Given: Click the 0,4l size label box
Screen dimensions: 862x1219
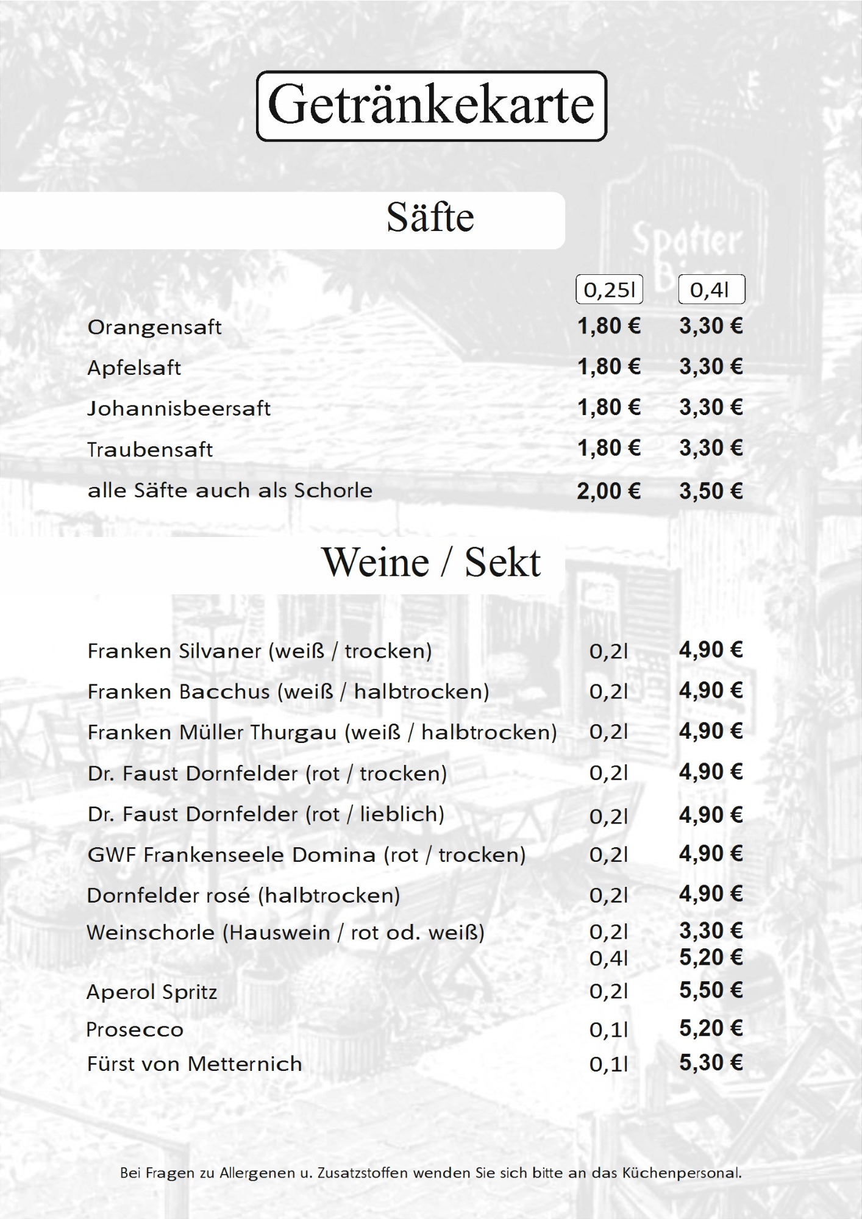Looking at the screenshot, I should 711,290.
